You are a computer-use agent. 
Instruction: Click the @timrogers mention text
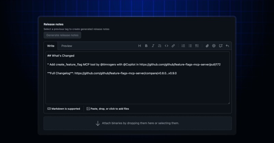pos(108,64)
